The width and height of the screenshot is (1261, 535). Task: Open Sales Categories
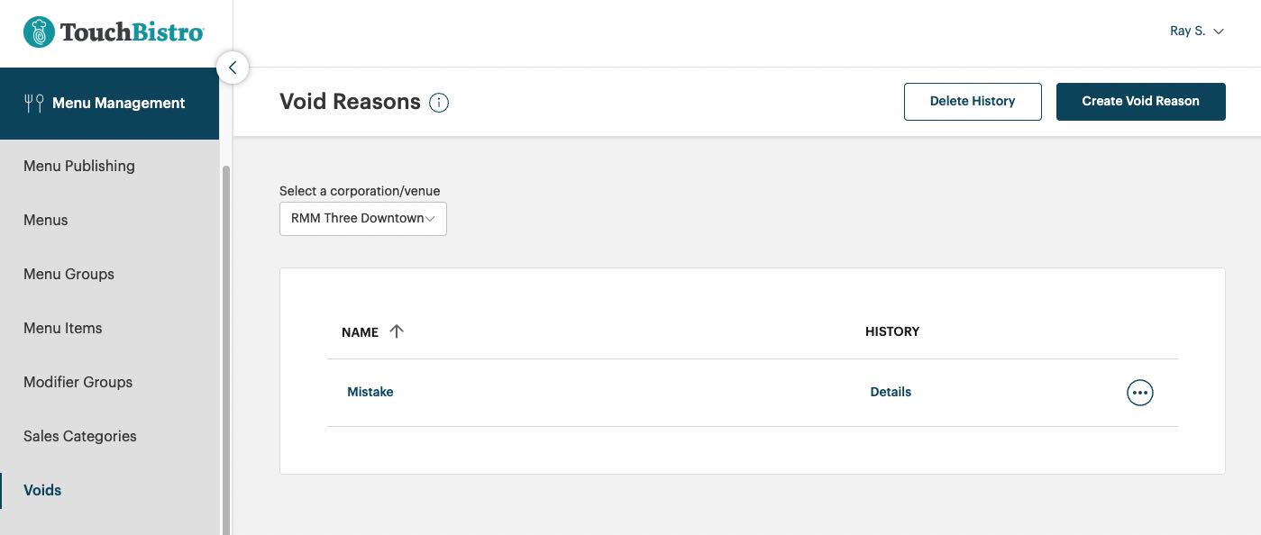pos(79,436)
